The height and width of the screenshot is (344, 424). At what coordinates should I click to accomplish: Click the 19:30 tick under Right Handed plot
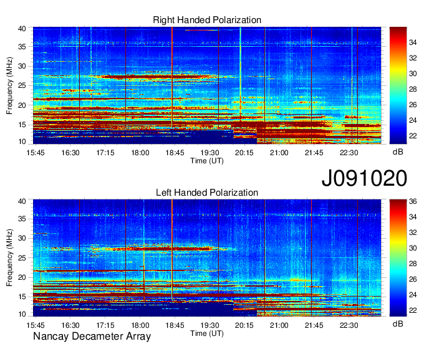(210, 153)
